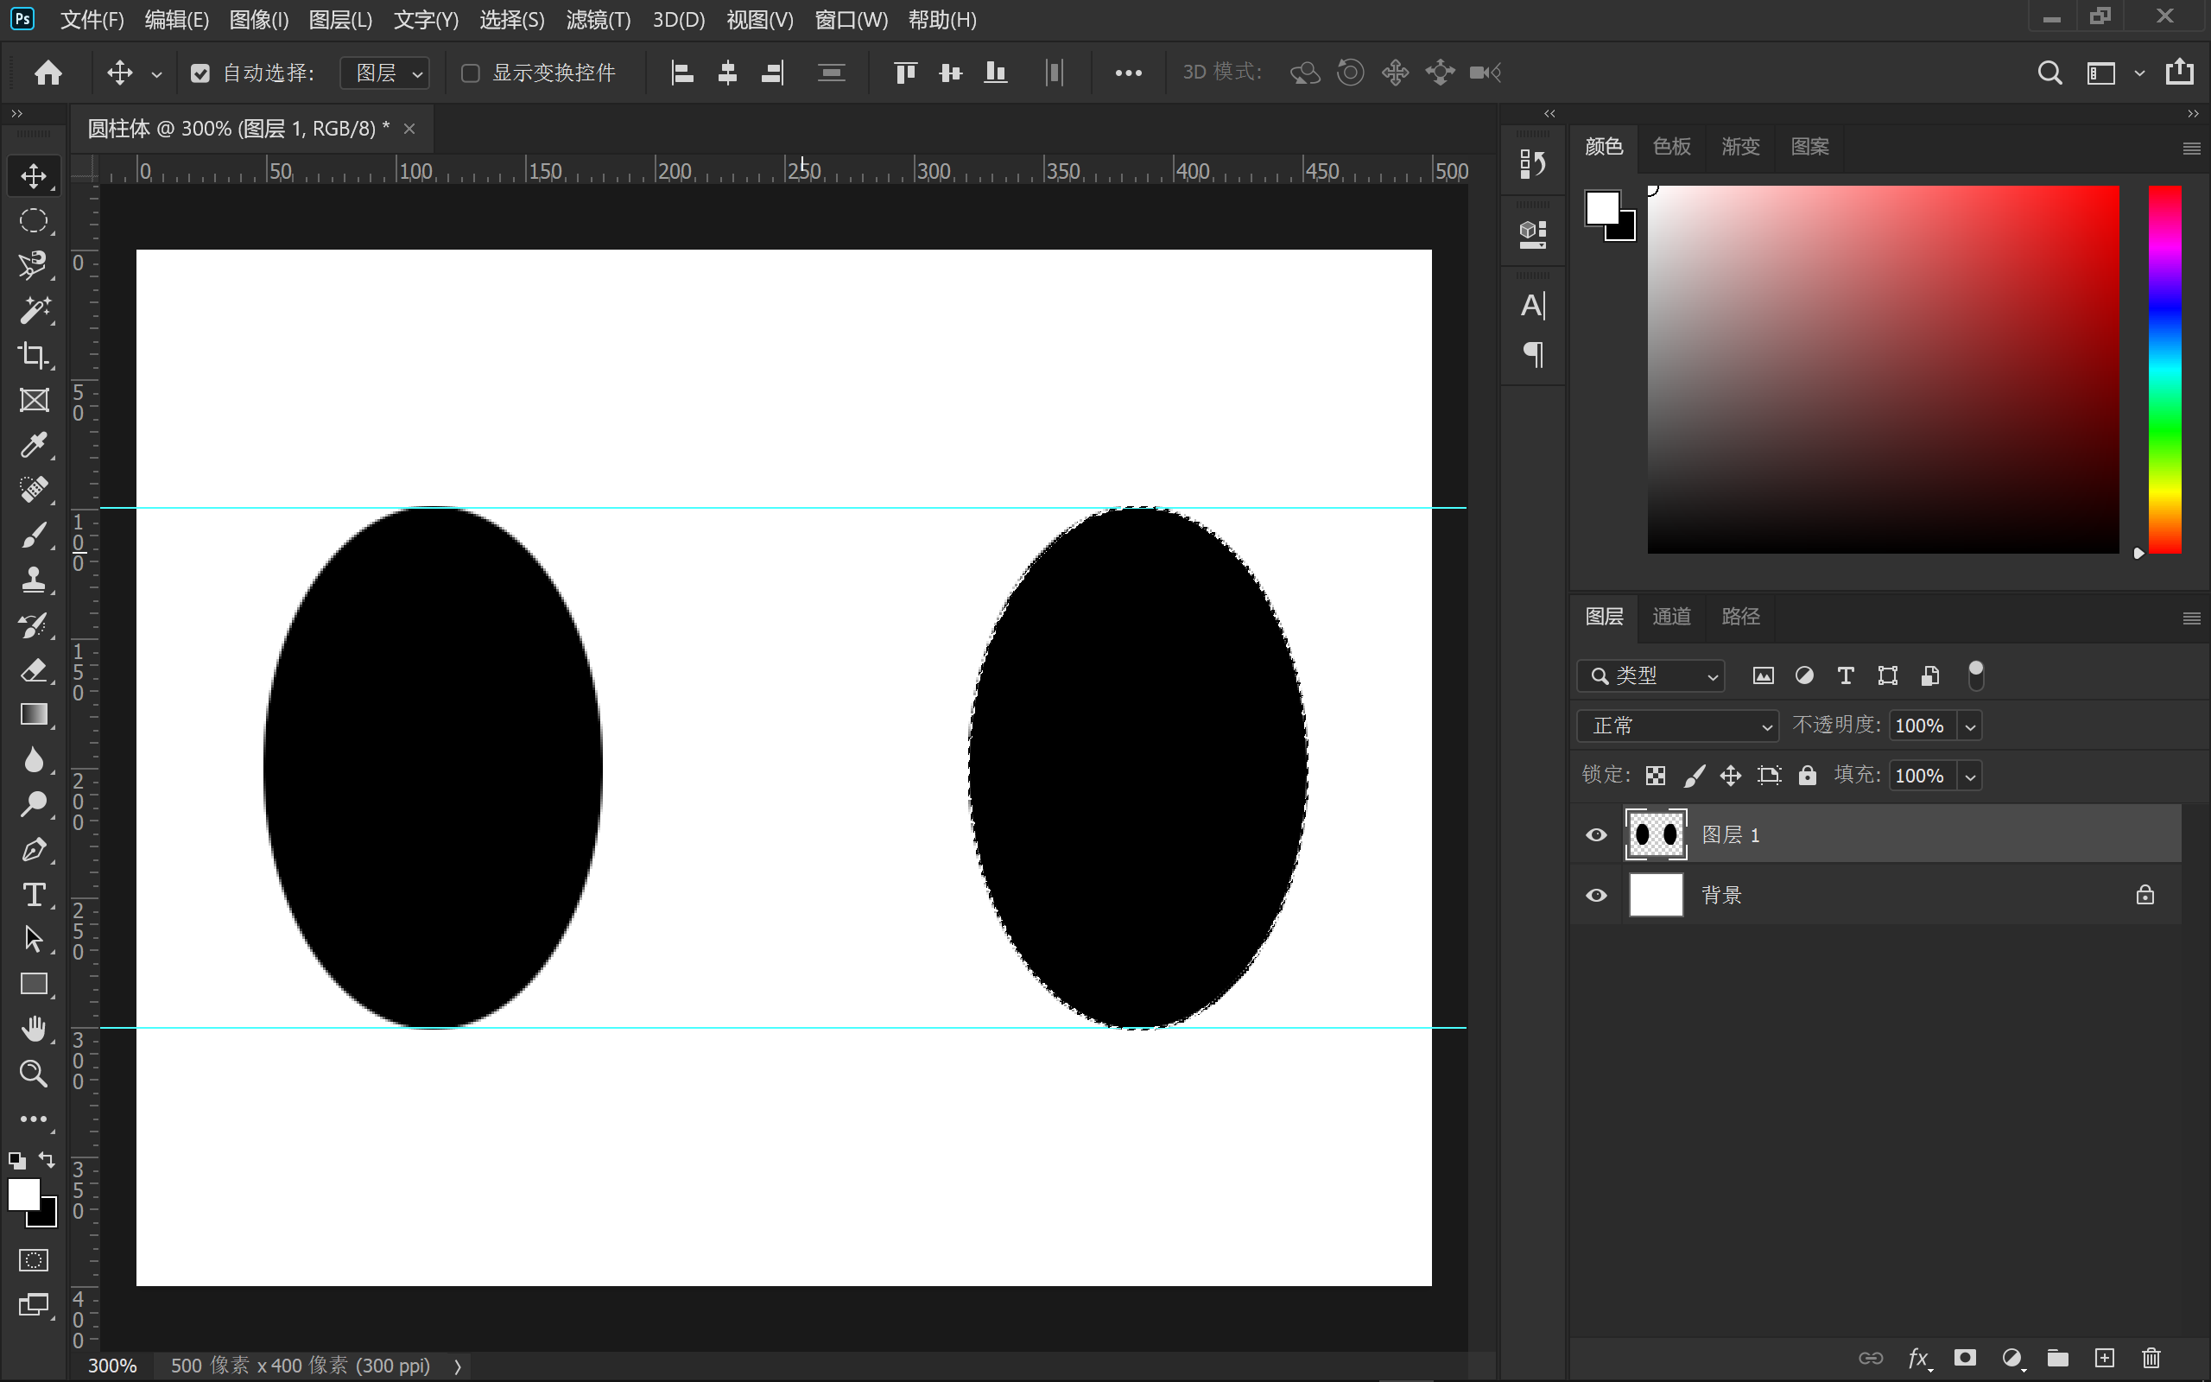Open the 文件(F) menu
This screenshot has width=2211, height=1382.
(92, 20)
